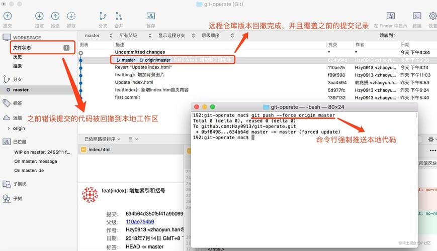Open the 已依照路径排序 sort dropdown
This screenshot has height=251, width=437.
click(102, 139)
